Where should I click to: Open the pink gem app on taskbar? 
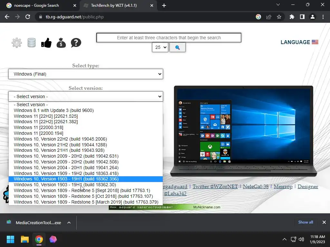53,239
